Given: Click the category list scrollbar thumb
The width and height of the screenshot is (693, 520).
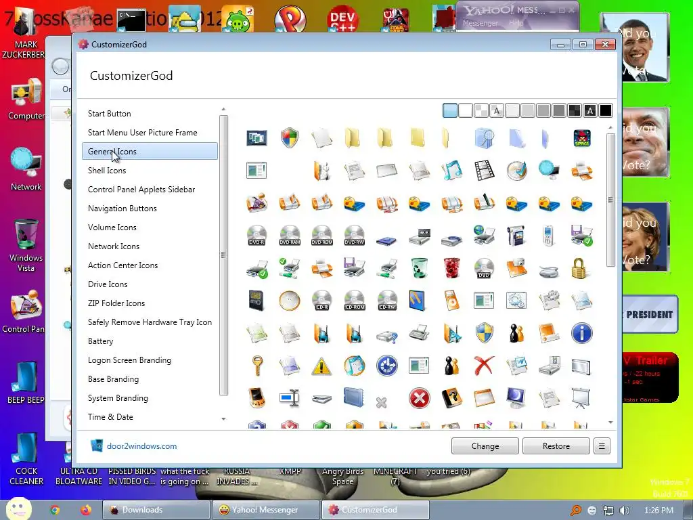Looking at the screenshot, I should click(223, 255).
